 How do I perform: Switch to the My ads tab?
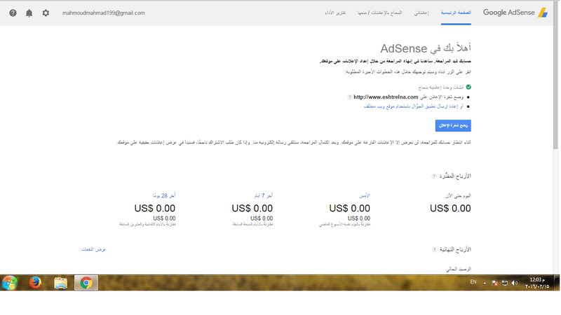coord(421,13)
